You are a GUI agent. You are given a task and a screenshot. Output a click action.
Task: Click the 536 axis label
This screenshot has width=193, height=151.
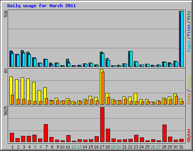[x=6, y=14]
